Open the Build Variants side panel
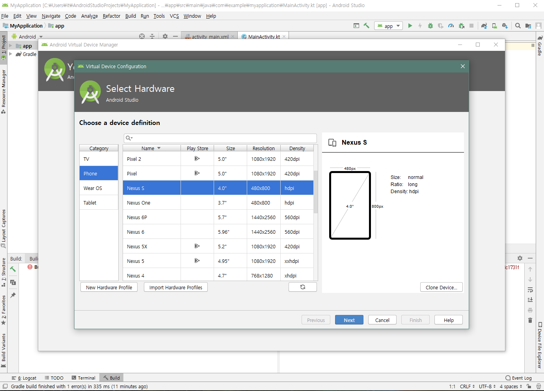This screenshot has width=544, height=391. tap(4, 350)
